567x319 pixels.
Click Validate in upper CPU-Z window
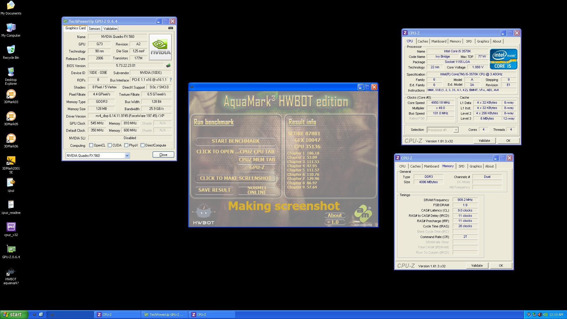[484, 141]
